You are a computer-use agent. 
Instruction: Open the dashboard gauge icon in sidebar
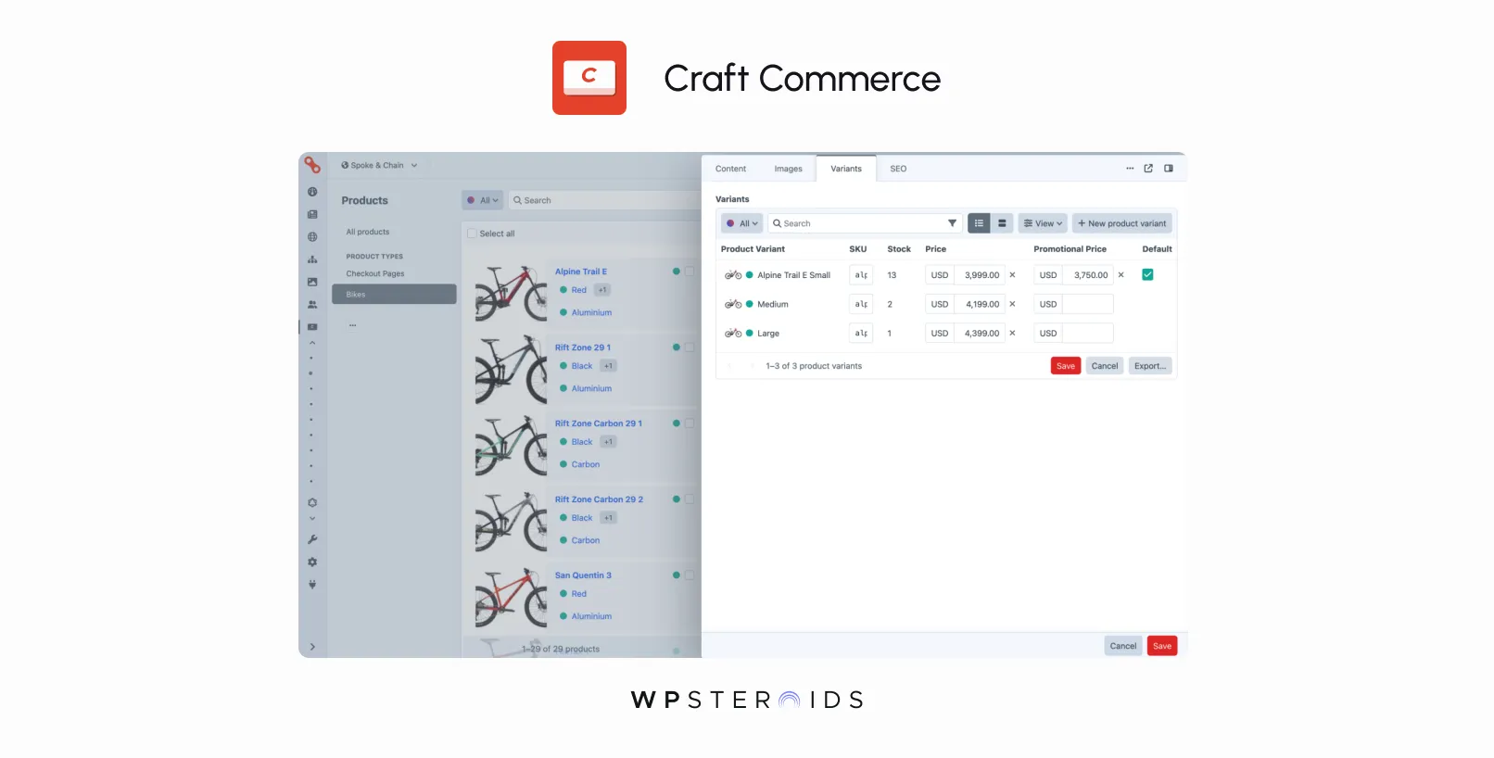pos(312,192)
